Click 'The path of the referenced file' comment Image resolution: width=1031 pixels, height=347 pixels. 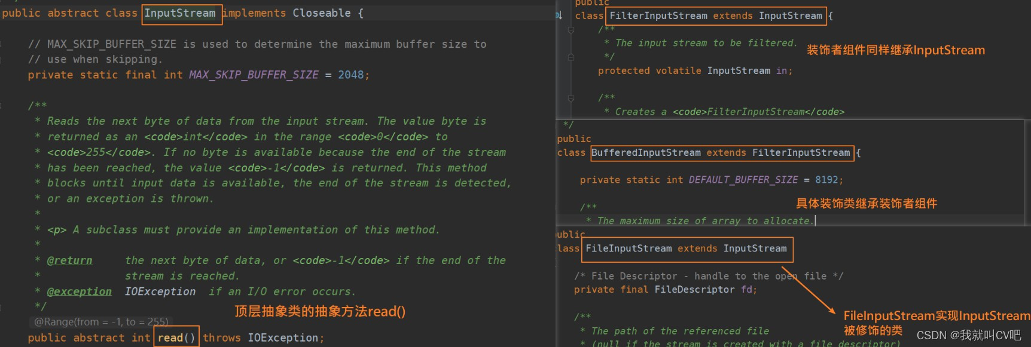[x=681, y=331]
